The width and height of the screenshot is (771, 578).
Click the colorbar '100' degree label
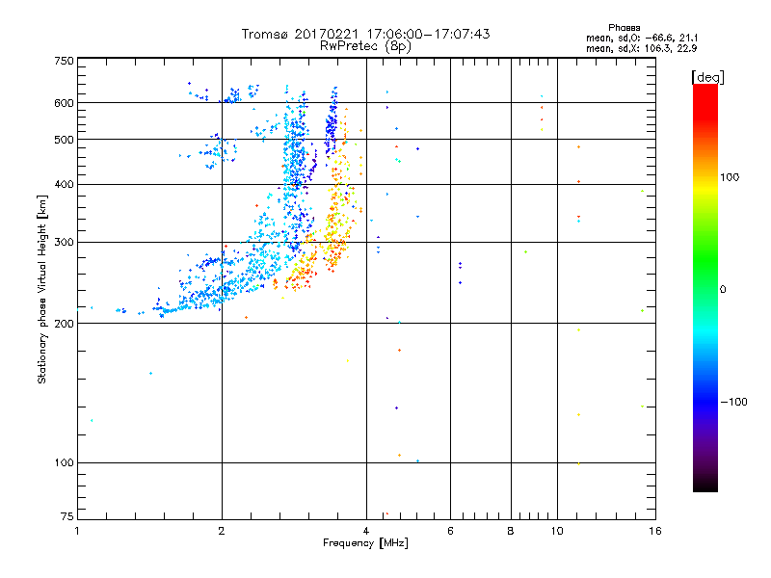[730, 177]
